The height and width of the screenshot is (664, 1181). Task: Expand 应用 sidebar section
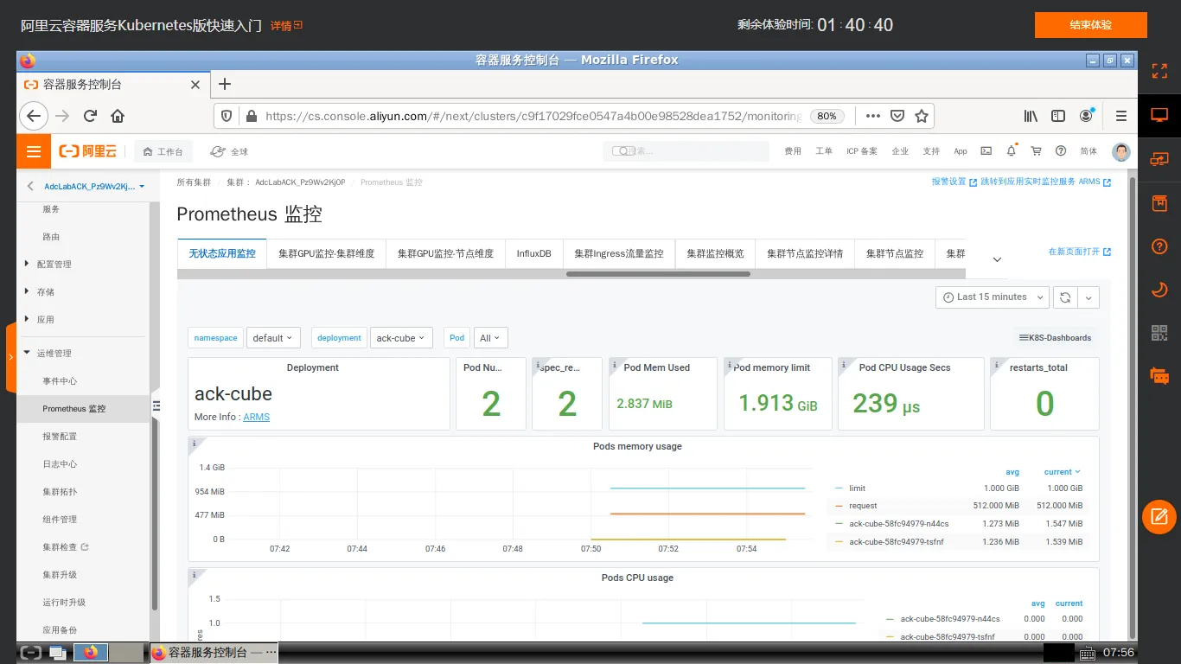(x=45, y=319)
